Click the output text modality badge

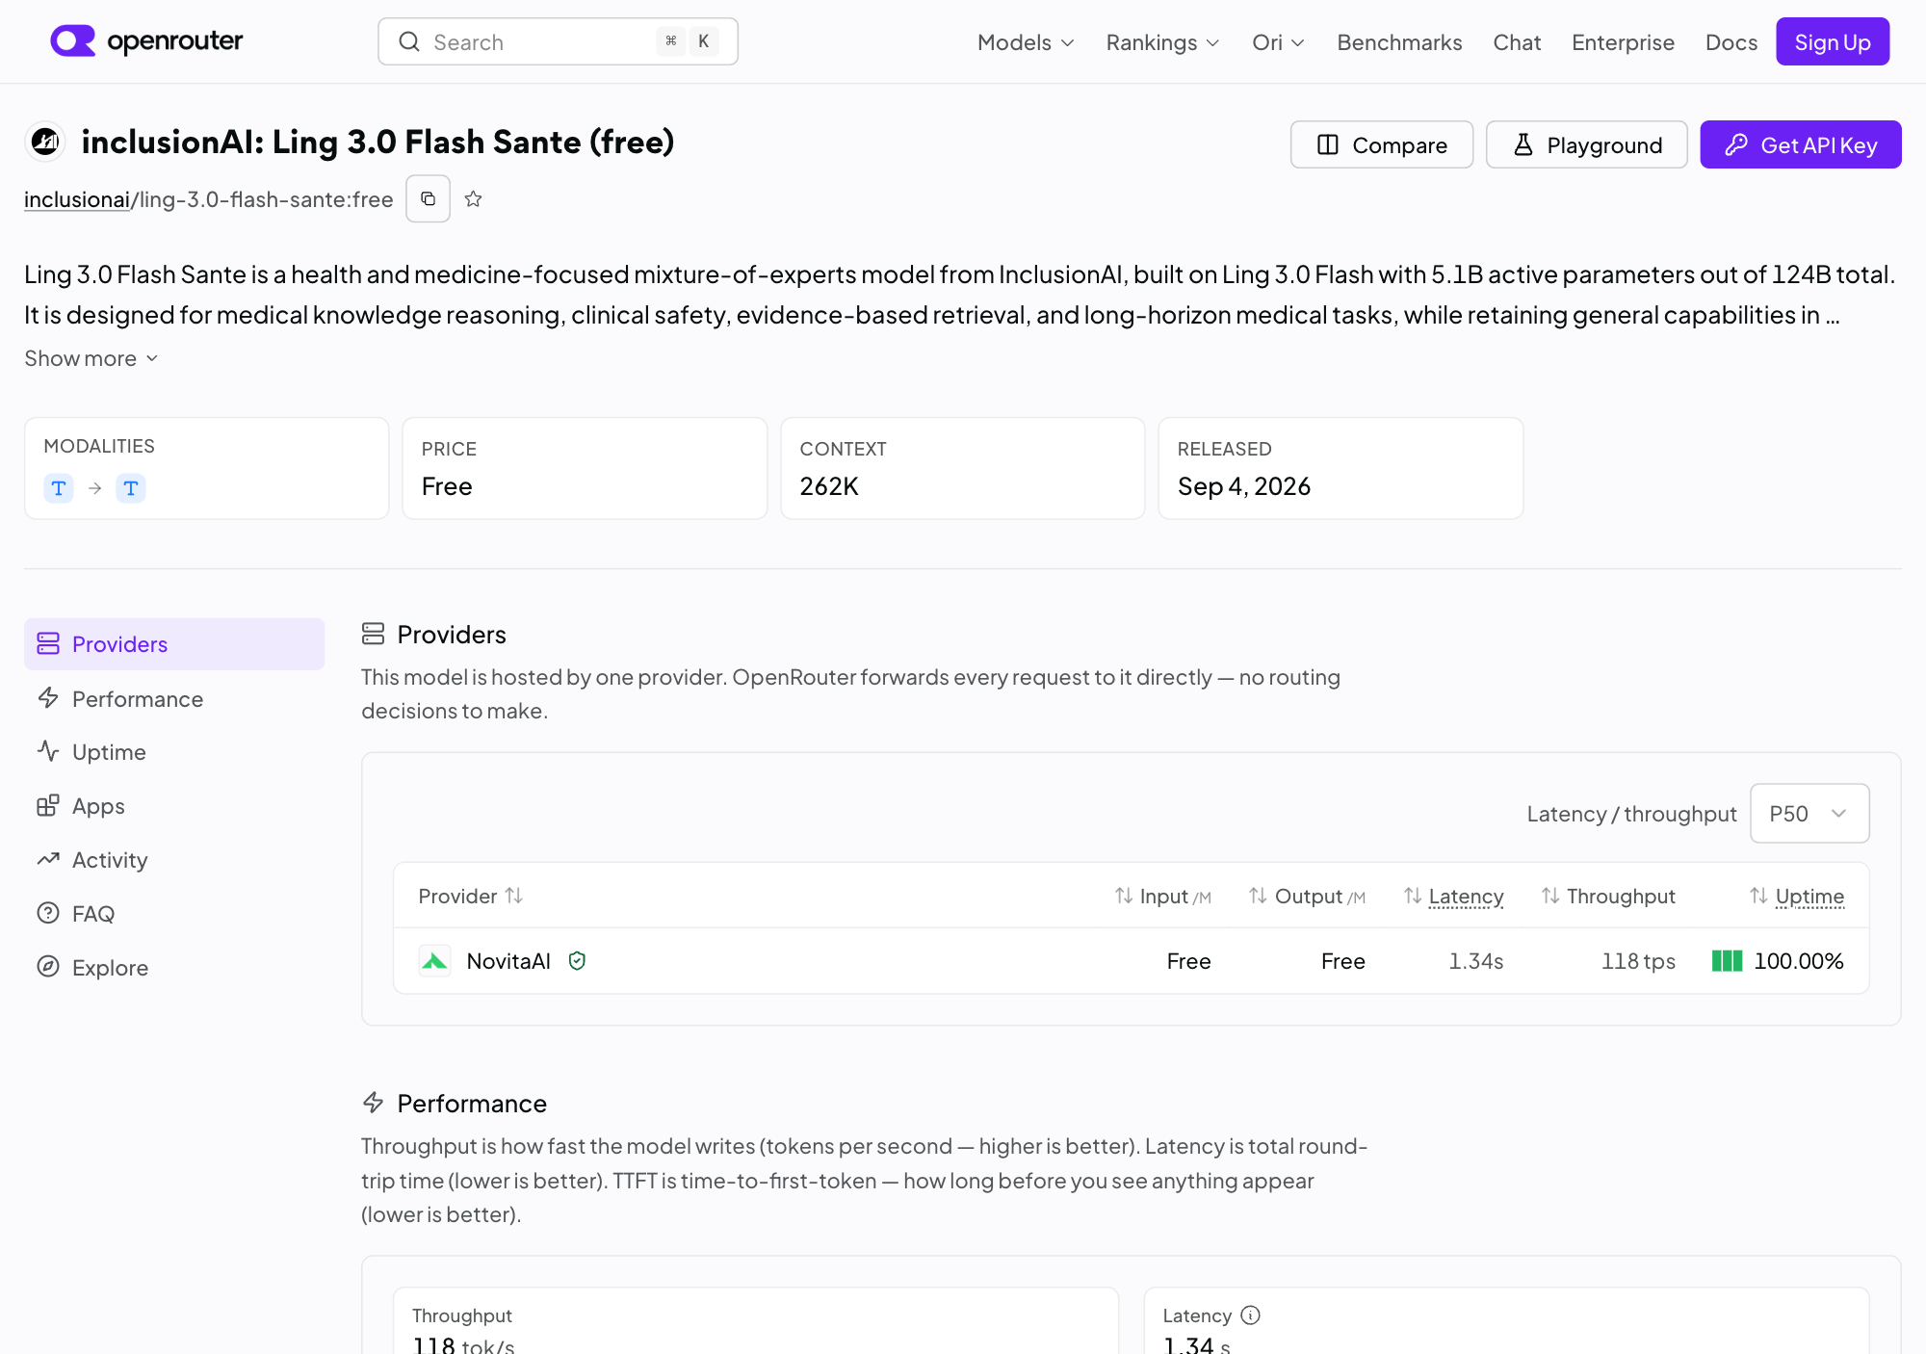coord(131,488)
